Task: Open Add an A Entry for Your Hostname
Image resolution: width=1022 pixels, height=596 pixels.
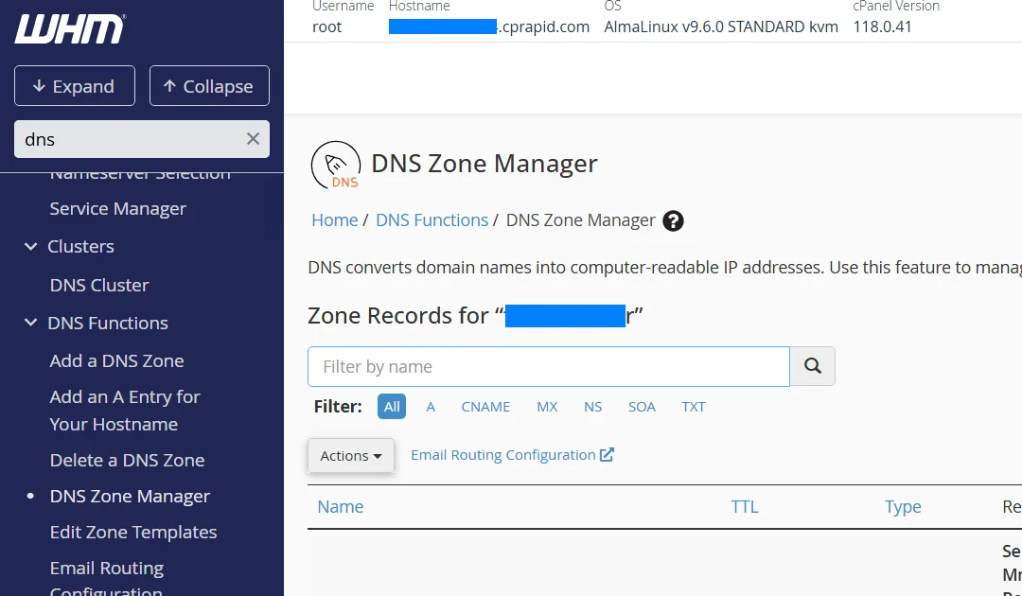Action: [x=125, y=411]
